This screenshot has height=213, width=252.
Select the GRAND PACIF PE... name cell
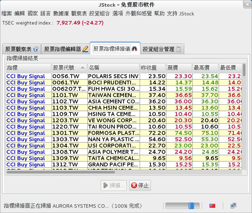point(114,165)
